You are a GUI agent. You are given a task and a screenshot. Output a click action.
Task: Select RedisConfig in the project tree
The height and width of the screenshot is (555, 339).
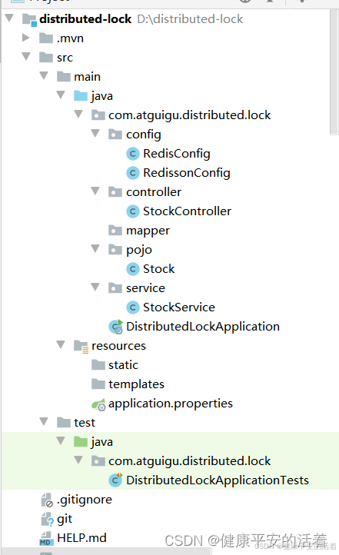coord(177,154)
